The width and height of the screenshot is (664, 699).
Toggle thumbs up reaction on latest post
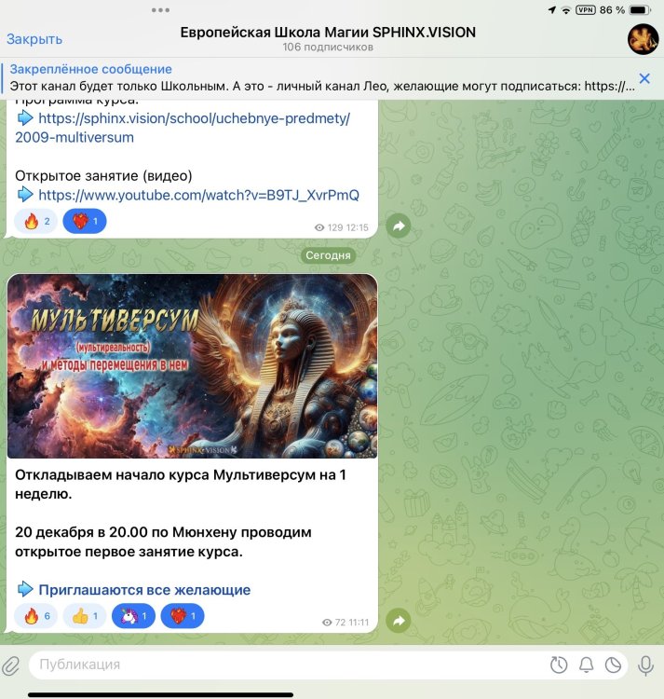84,616
